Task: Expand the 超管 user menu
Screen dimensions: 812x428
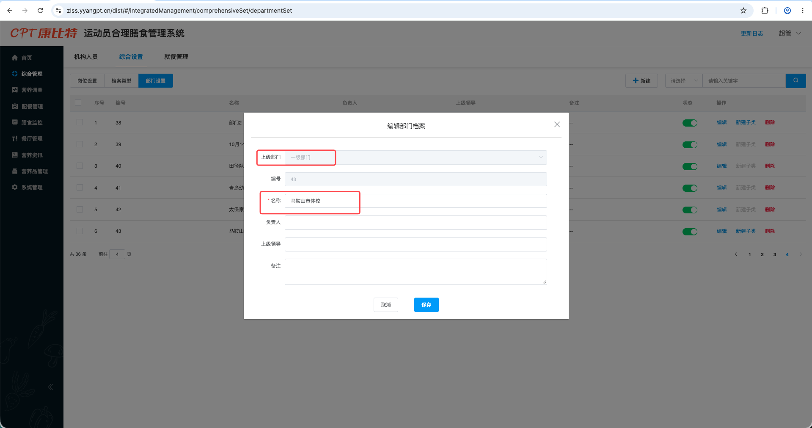Action: coord(790,33)
